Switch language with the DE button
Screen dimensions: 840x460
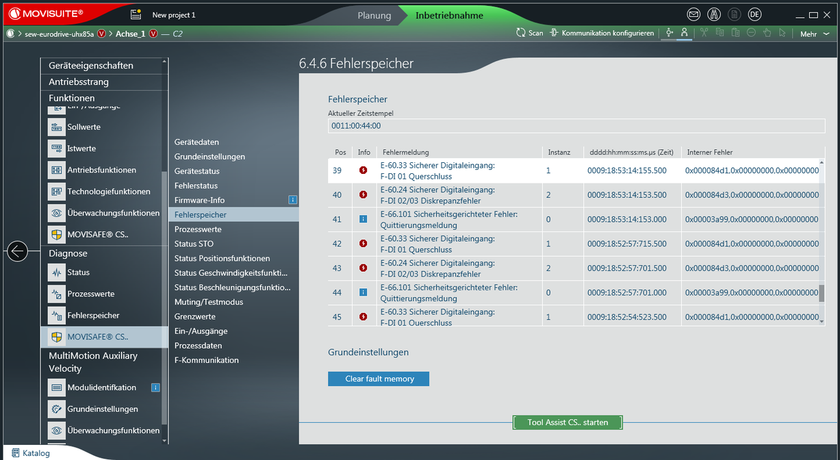754,15
